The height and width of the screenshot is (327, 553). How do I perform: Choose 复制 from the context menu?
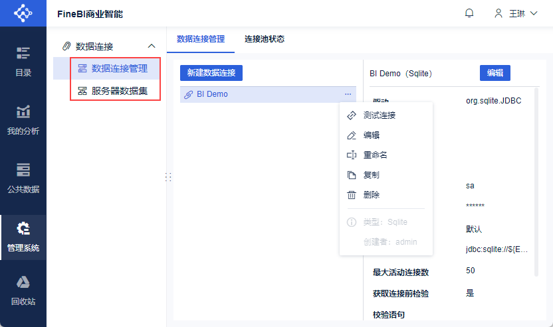pyautogui.click(x=371, y=175)
